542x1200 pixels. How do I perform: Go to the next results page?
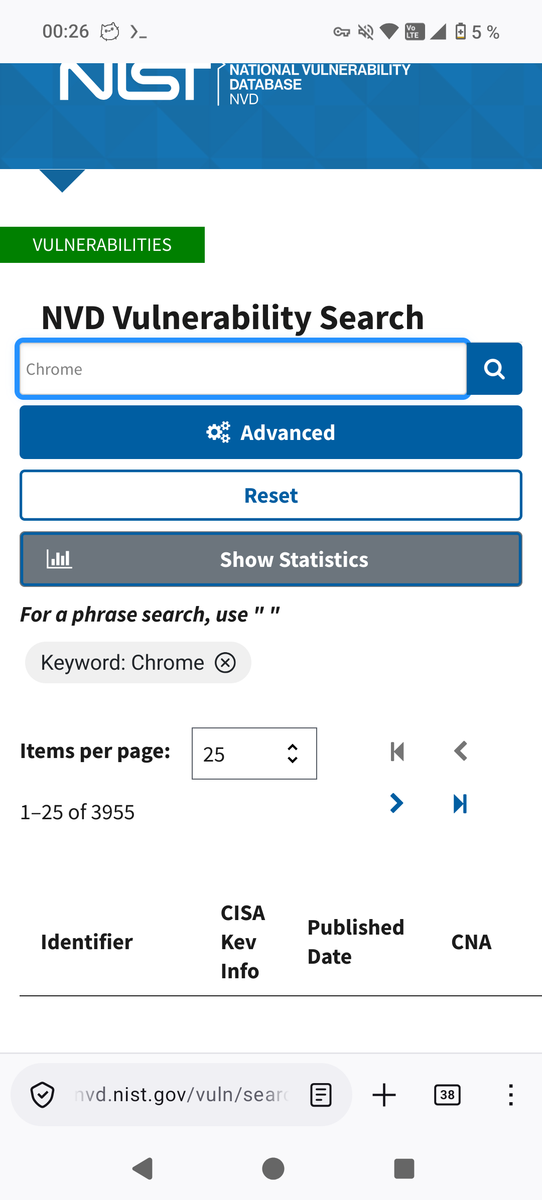point(396,803)
